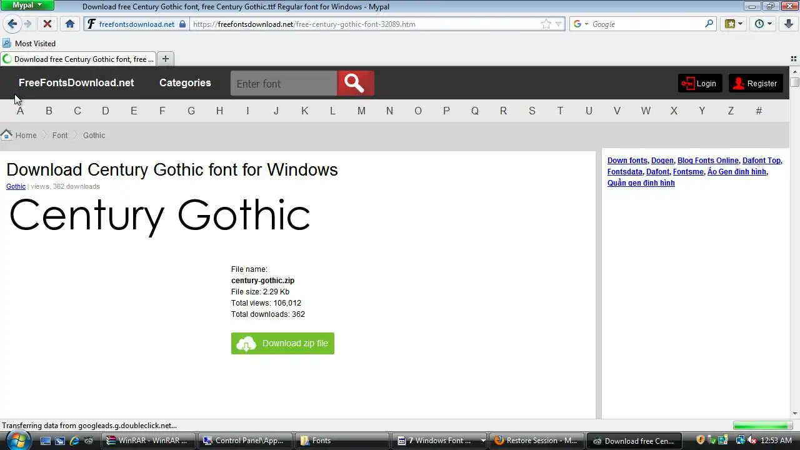Go to the browser Home page icon

pyautogui.click(x=70, y=24)
